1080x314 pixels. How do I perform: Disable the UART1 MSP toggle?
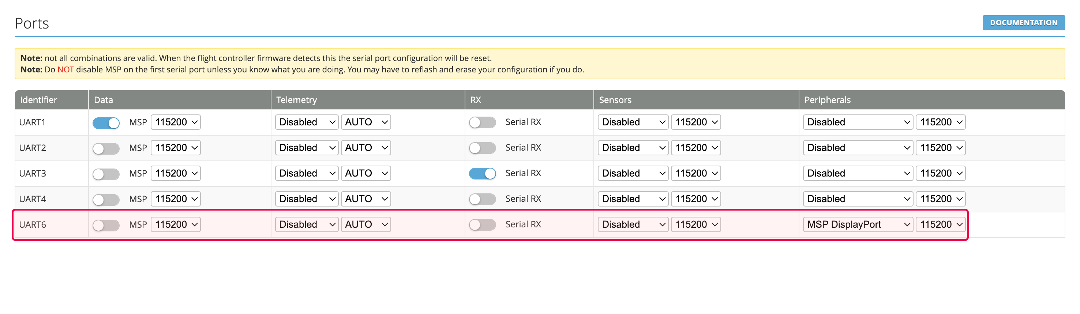click(x=106, y=123)
